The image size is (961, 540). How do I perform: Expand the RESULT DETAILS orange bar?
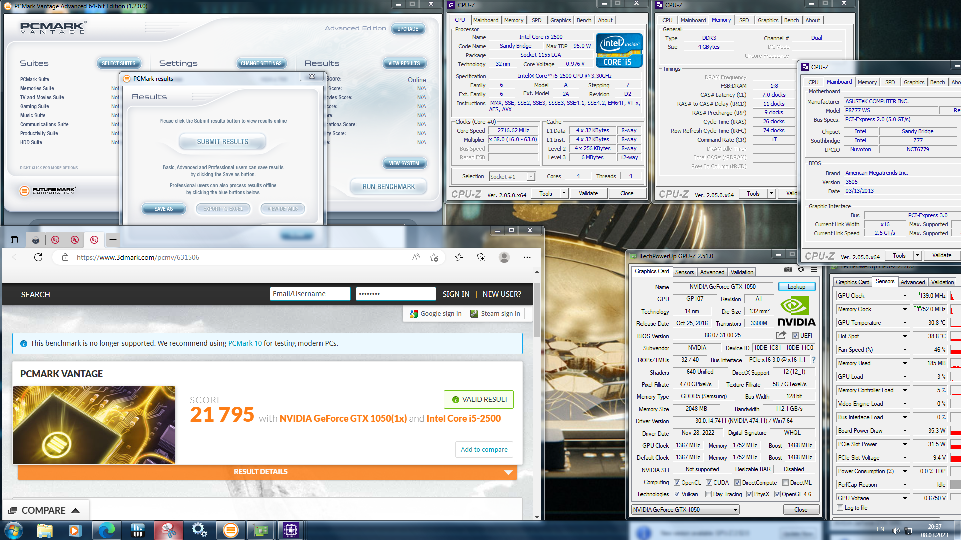pos(267,472)
